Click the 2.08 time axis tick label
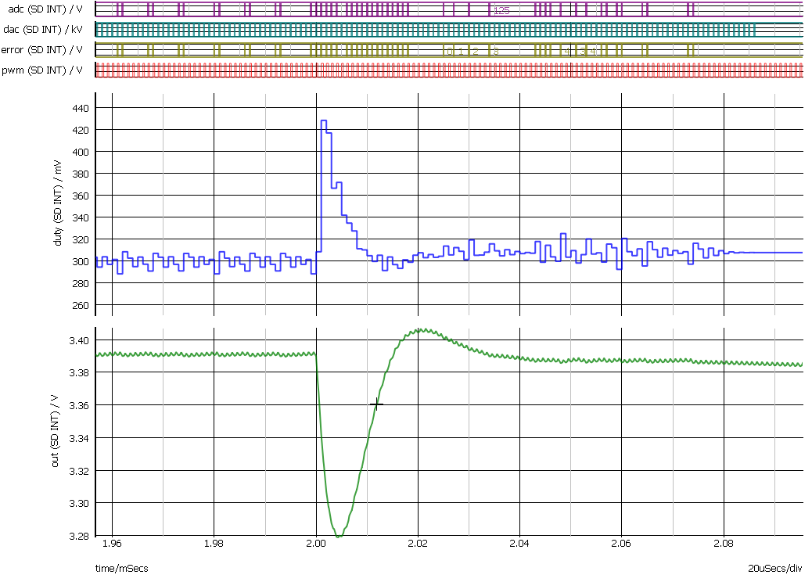This screenshot has width=812, height=582. tap(724, 542)
